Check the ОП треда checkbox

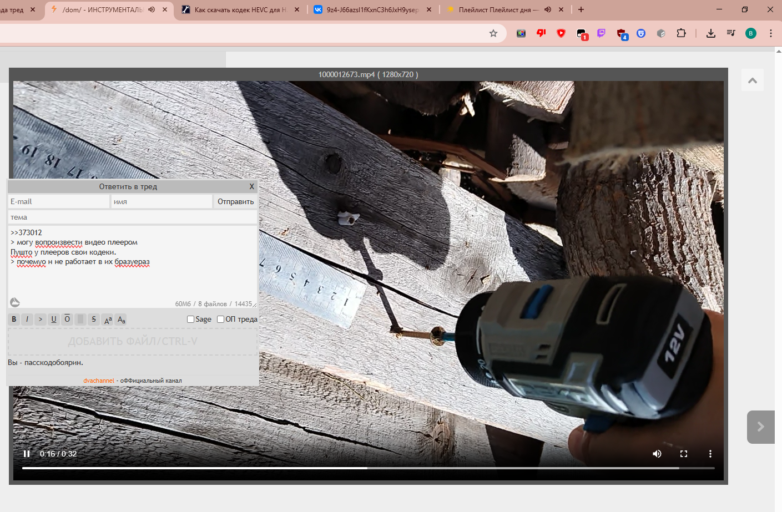tap(220, 319)
